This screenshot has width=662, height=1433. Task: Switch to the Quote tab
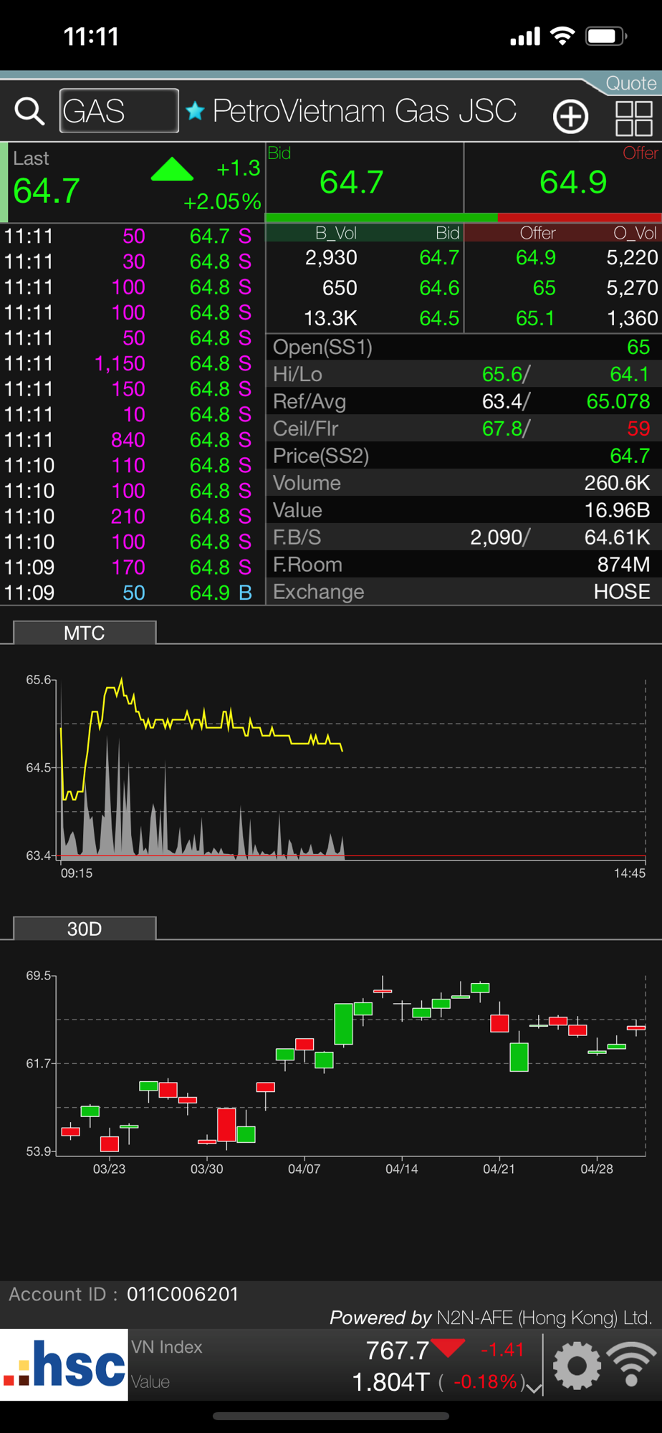point(630,83)
